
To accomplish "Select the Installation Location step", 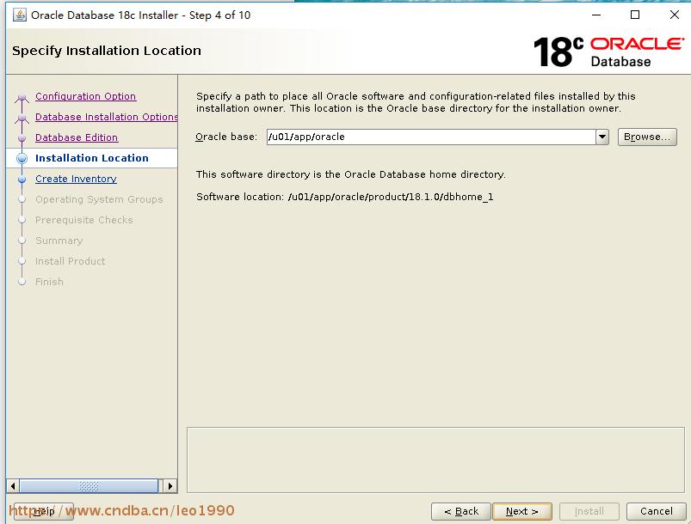I will pos(92,158).
